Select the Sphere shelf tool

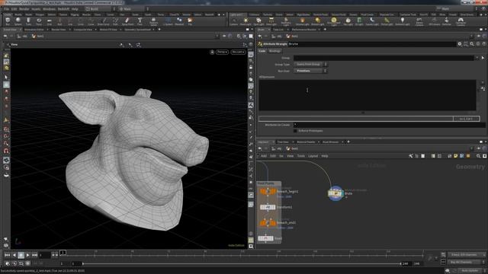pos(18,21)
